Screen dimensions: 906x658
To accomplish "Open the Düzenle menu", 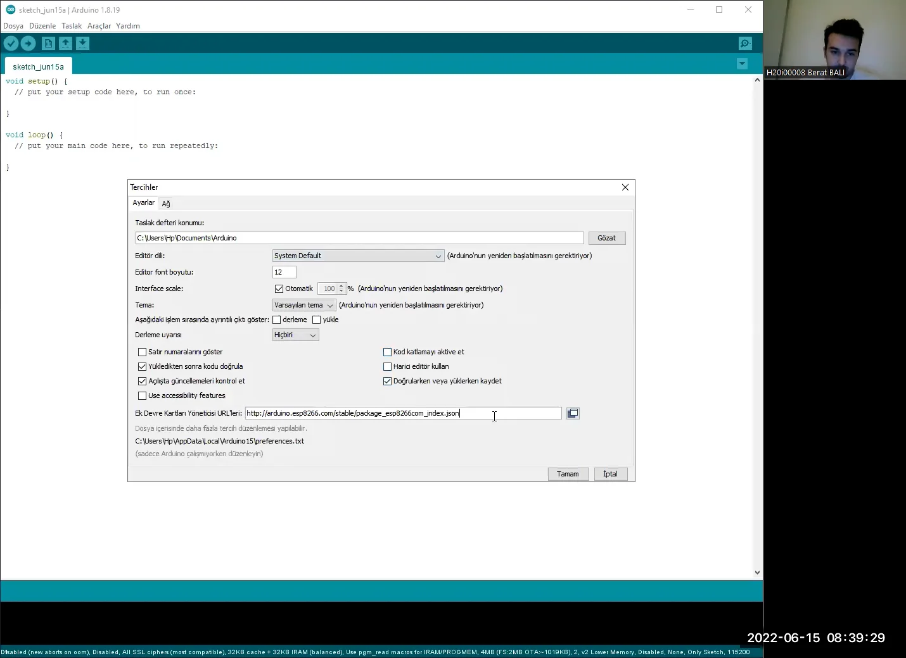I will (x=42, y=26).
